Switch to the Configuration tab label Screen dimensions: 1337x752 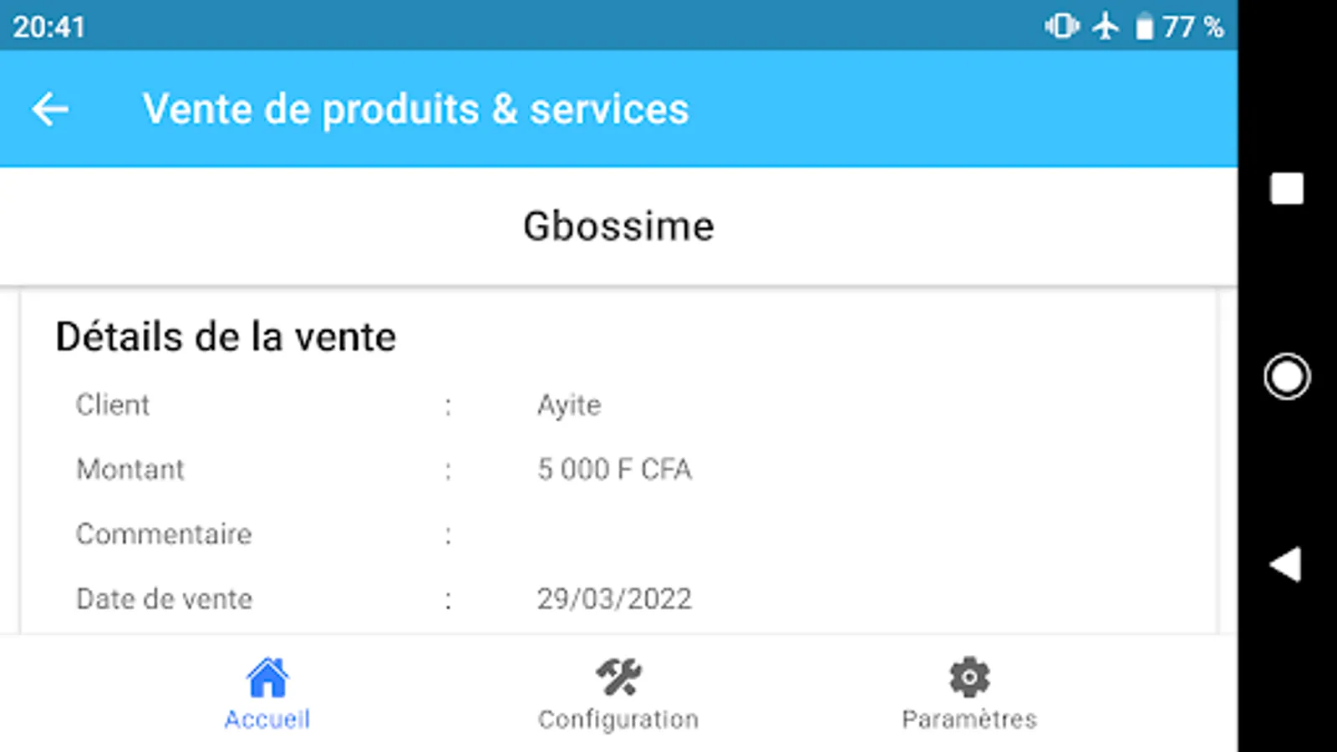pos(618,719)
